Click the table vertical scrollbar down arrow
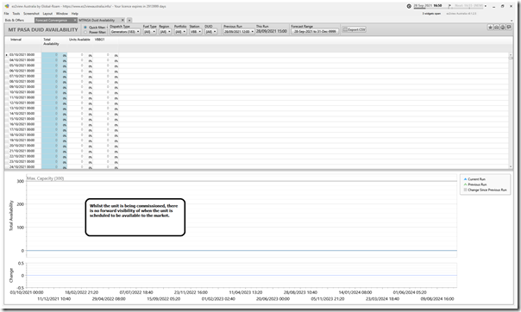This screenshot has width=521, height=312. [x=511, y=166]
